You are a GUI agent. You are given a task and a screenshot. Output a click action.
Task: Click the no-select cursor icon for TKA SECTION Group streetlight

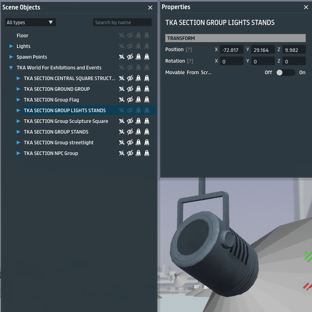[x=122, y=143]
